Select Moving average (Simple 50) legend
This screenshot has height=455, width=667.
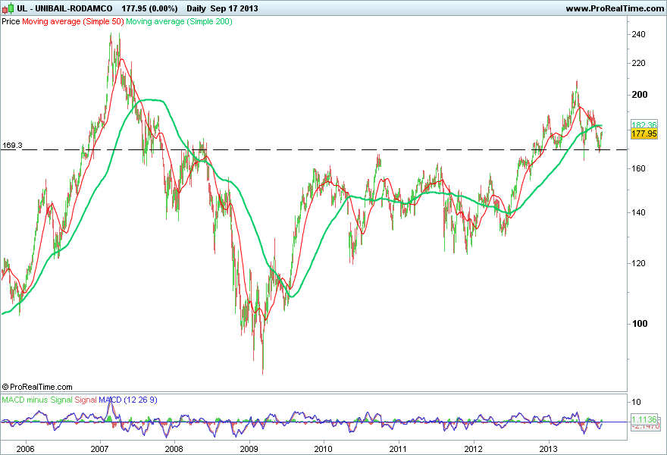click(73, 21)
